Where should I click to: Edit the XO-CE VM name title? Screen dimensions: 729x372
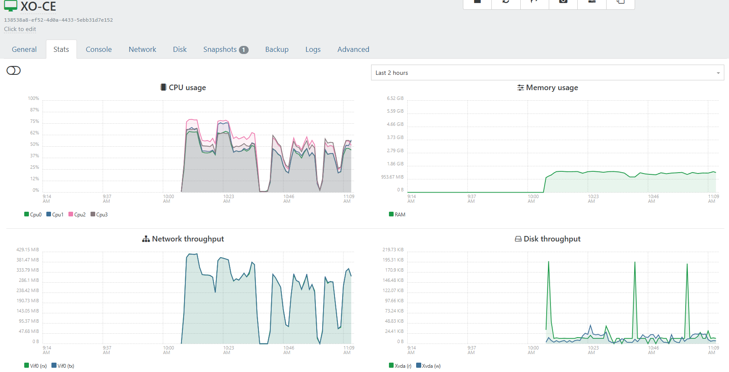point(38,6)
